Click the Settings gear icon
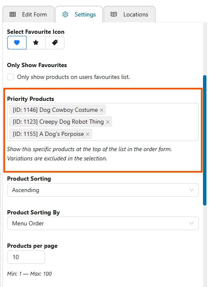Image resolution: width=211 pixels, height=287 pixels. pos(65,14)
